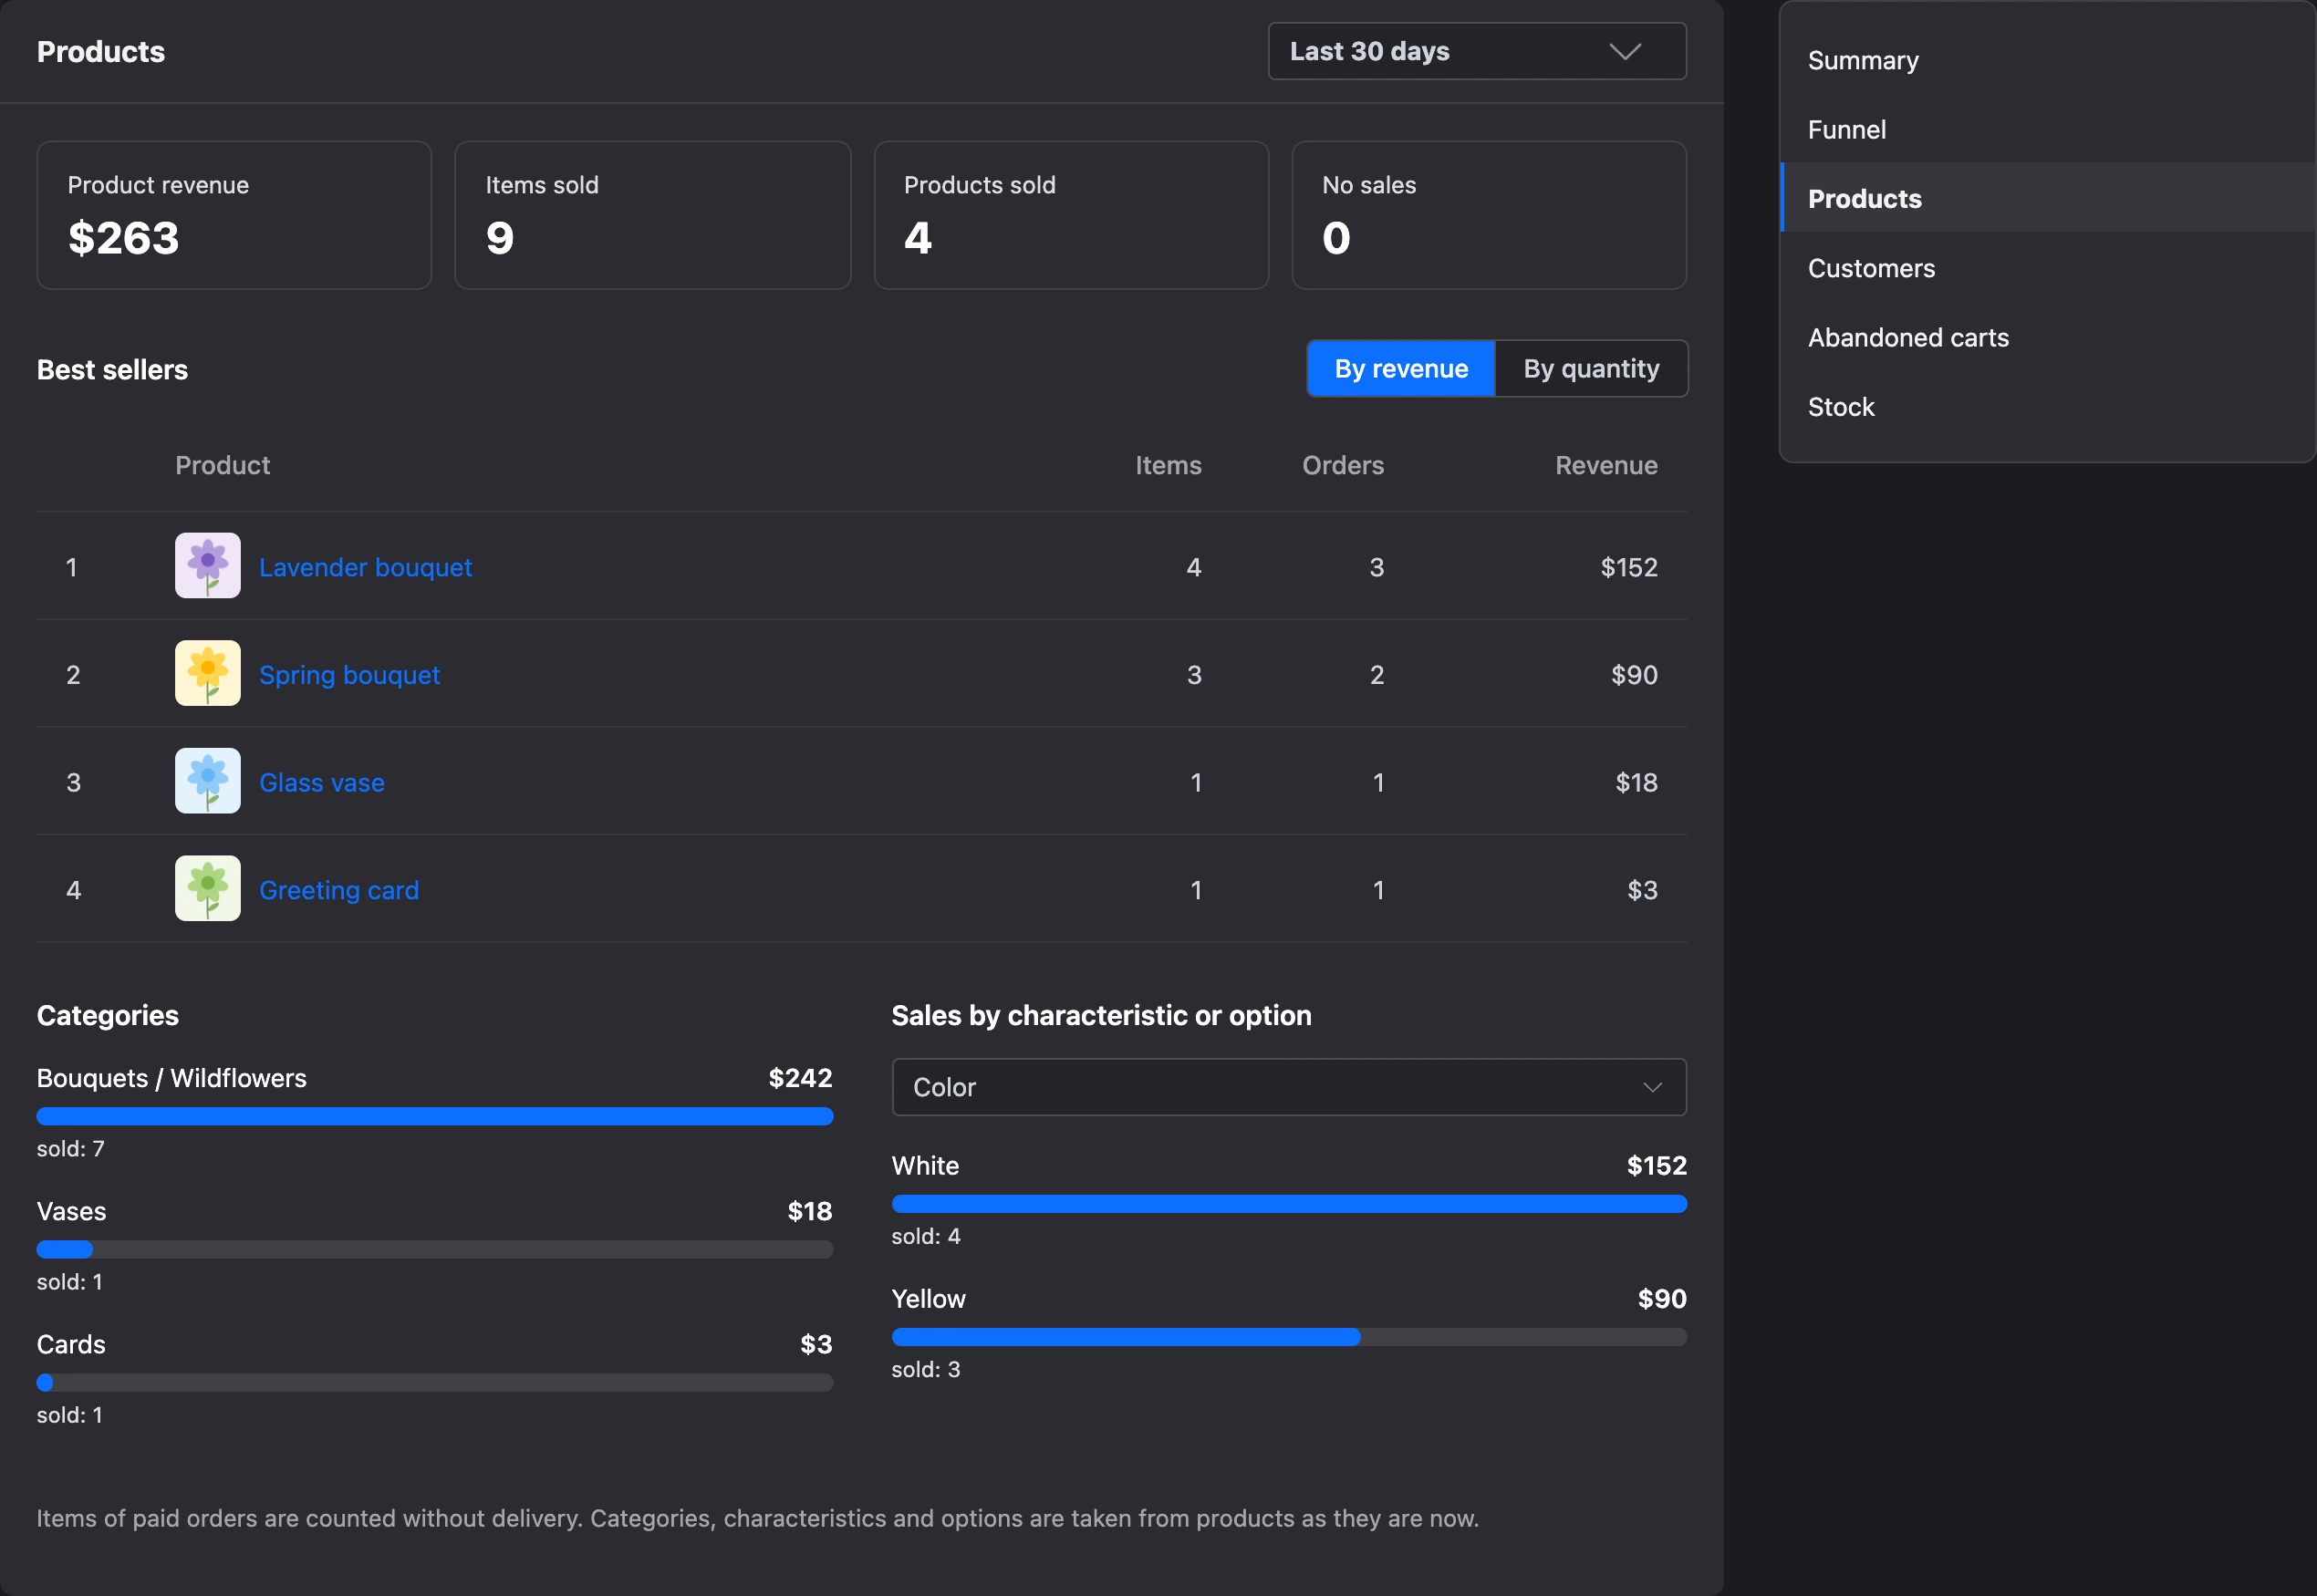Click the $90 revenue in Spring bouquet row
The image size is (2317, 1596).
(x=1634, y=675)
